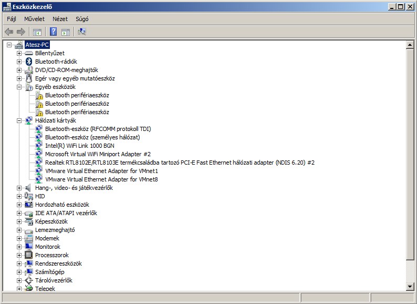Expand the Tárolóvezérlők category

pyautogui.click(x=19, y=280)
